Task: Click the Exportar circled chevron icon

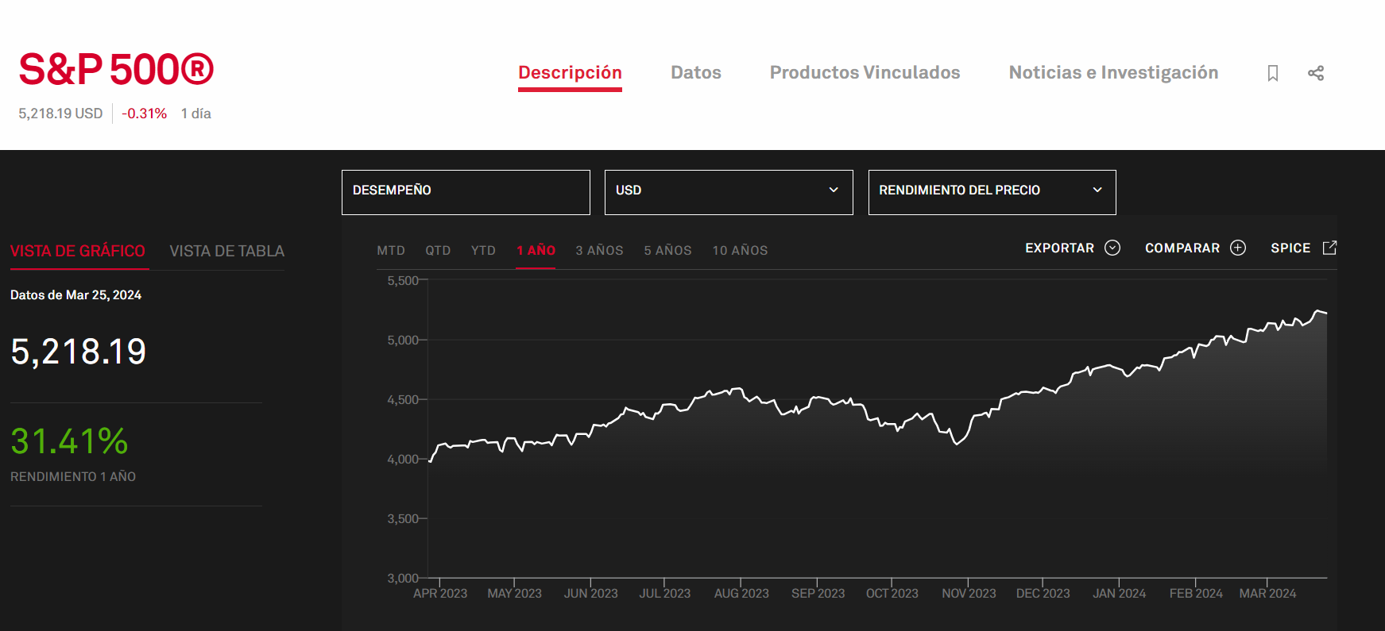Action: tap(1112, 248)
